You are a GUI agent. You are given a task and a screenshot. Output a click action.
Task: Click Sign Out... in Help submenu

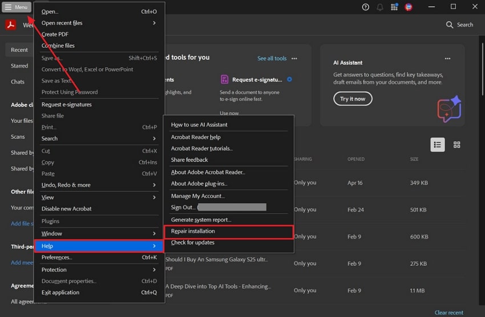[x=229, y=207]
